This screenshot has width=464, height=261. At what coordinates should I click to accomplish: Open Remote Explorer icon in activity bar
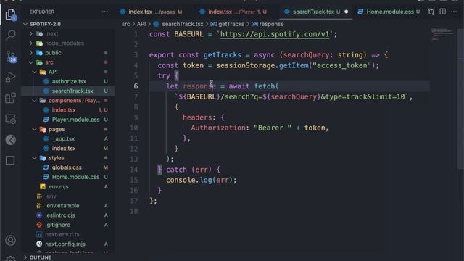coord(10,119)
